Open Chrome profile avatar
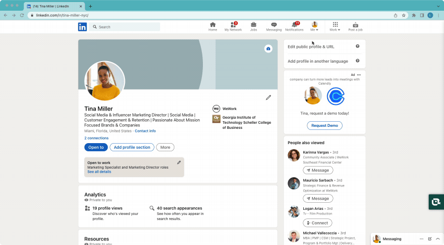This screenshot has height=245, width=444. (x=430, y=15)
